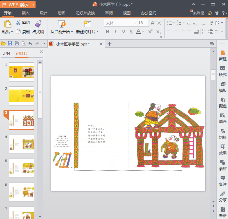Click the slide panel vertical scrollbar
Image resolution: width=228 pixels, height=219 pixels.
tap(40, 91)
